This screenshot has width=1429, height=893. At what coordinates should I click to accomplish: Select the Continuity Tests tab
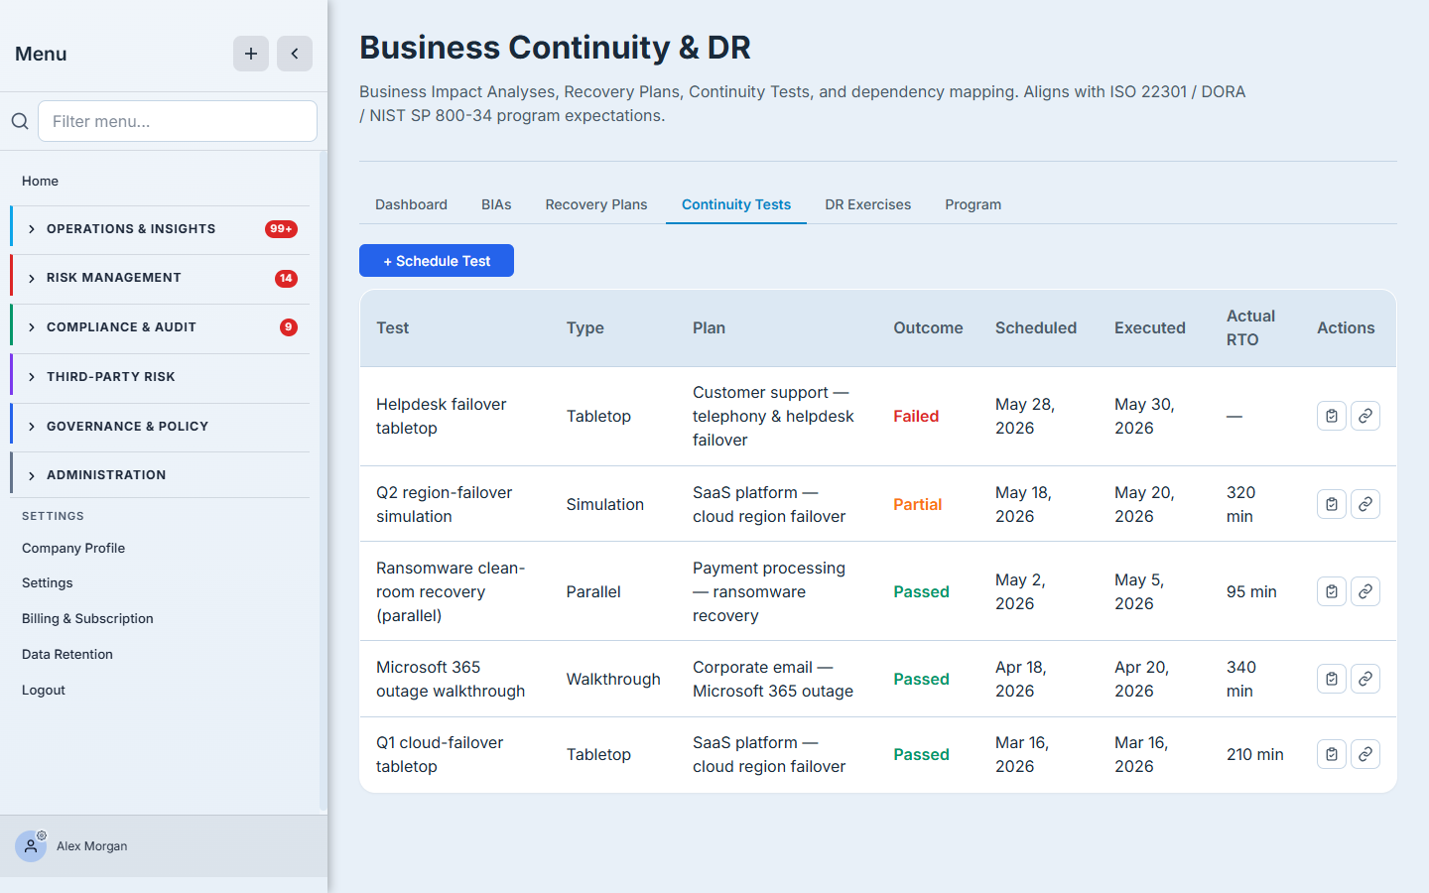tap(736, 204)
